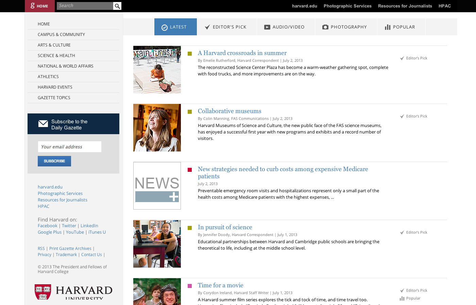Click Editor's Pick checkmark for Harvard crossroads article
Image resolution: width=476 pixels, height=305 pixels.
(402, 58)
